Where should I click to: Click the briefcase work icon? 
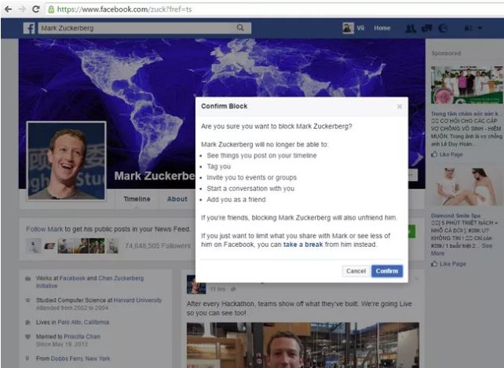pos(28,278)
